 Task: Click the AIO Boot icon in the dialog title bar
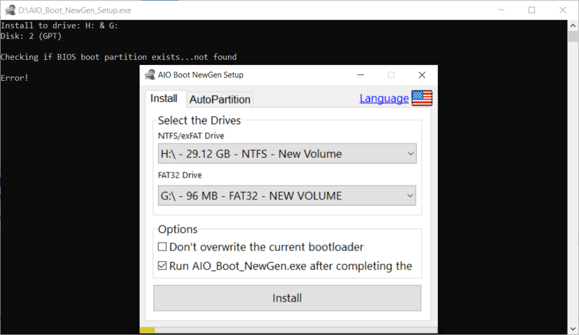[150, 74]
